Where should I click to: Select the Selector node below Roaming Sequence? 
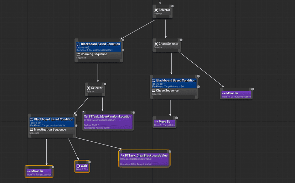[95, 89]
